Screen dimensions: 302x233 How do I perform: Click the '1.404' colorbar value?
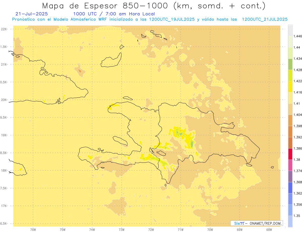[x=298, y=115]
